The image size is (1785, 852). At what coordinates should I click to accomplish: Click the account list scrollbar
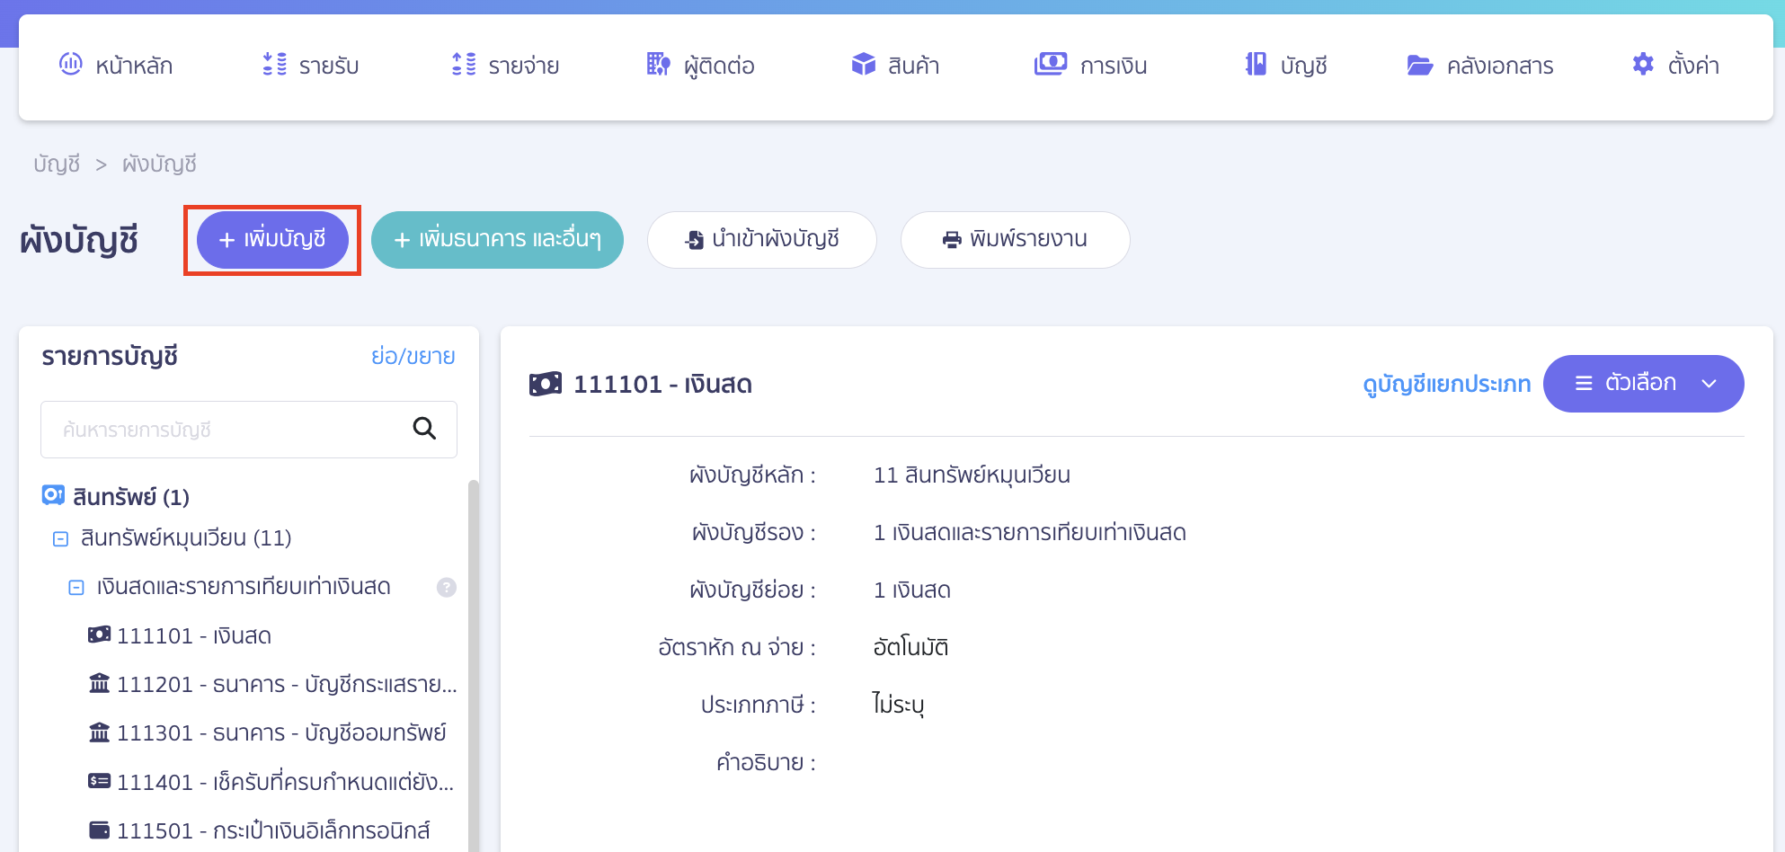click(474, 665)
